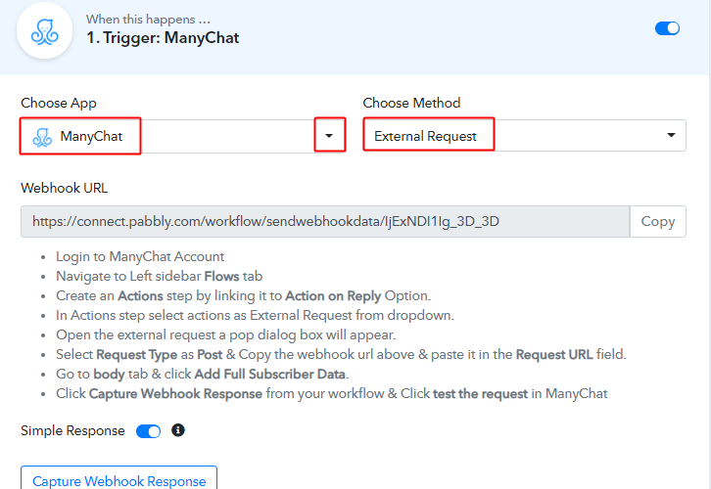Click the ManyChat trigger logo icon
This screenshot has width=711, height=489.
[44, 30]
